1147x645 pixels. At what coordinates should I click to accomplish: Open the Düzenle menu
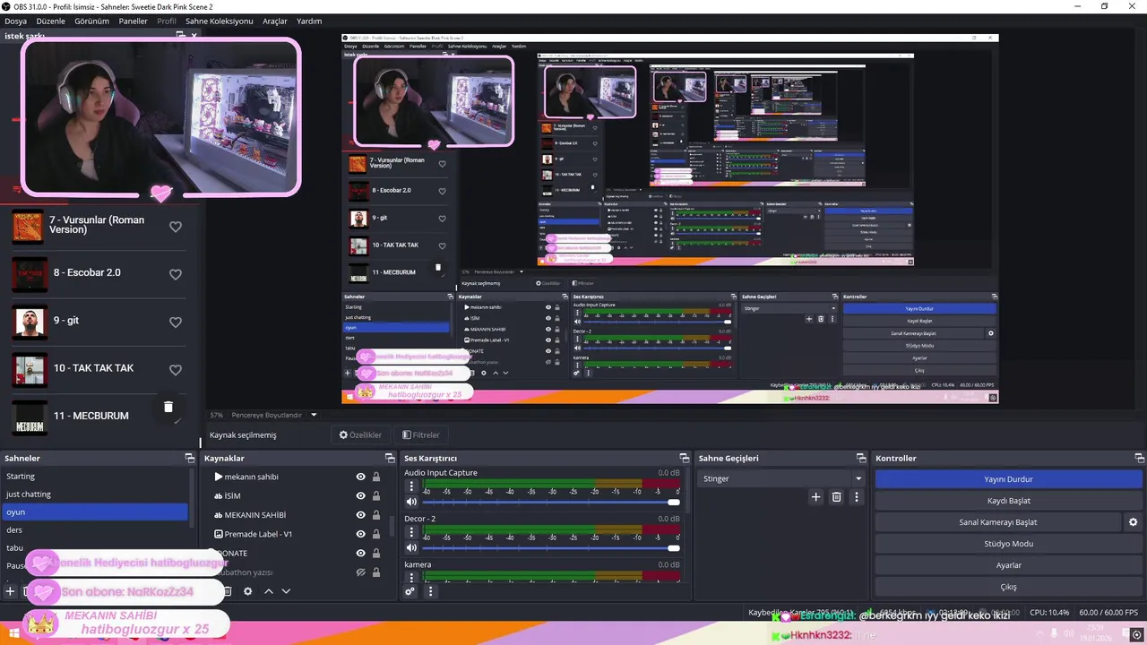tap(50, 21)
